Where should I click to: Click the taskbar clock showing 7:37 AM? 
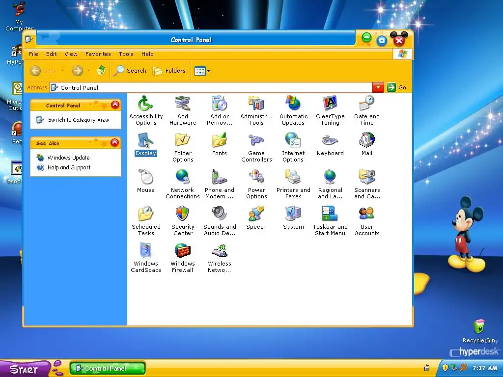point(485,368)
